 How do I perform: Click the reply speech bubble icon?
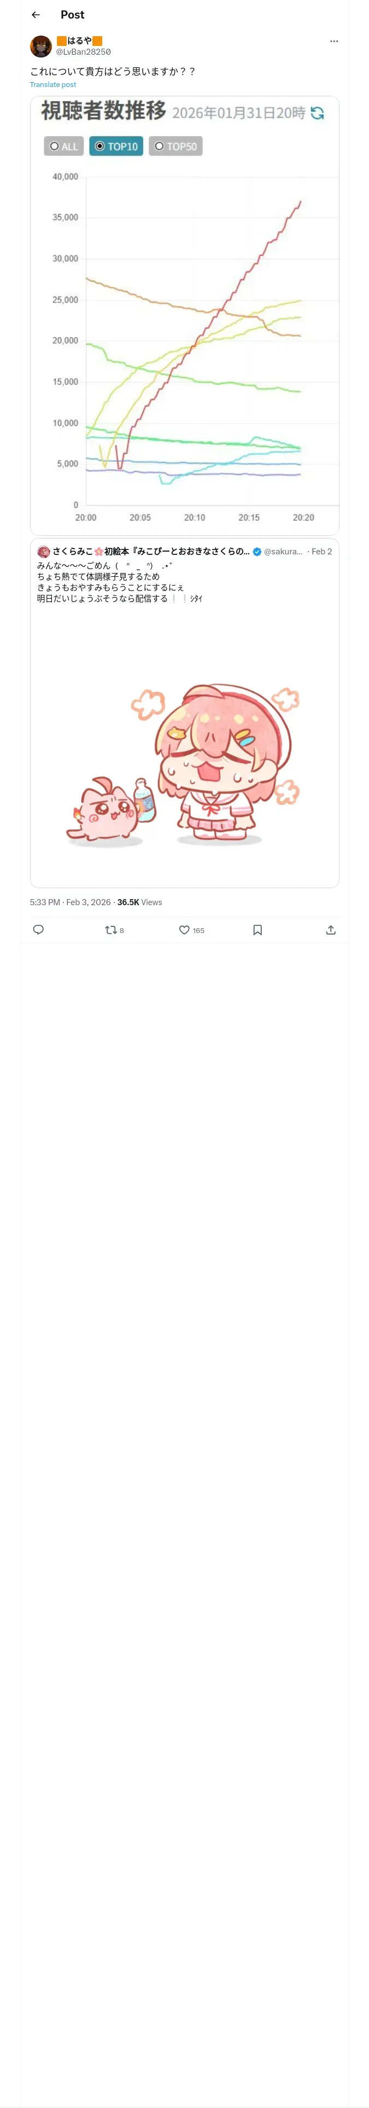click(38, 930)
